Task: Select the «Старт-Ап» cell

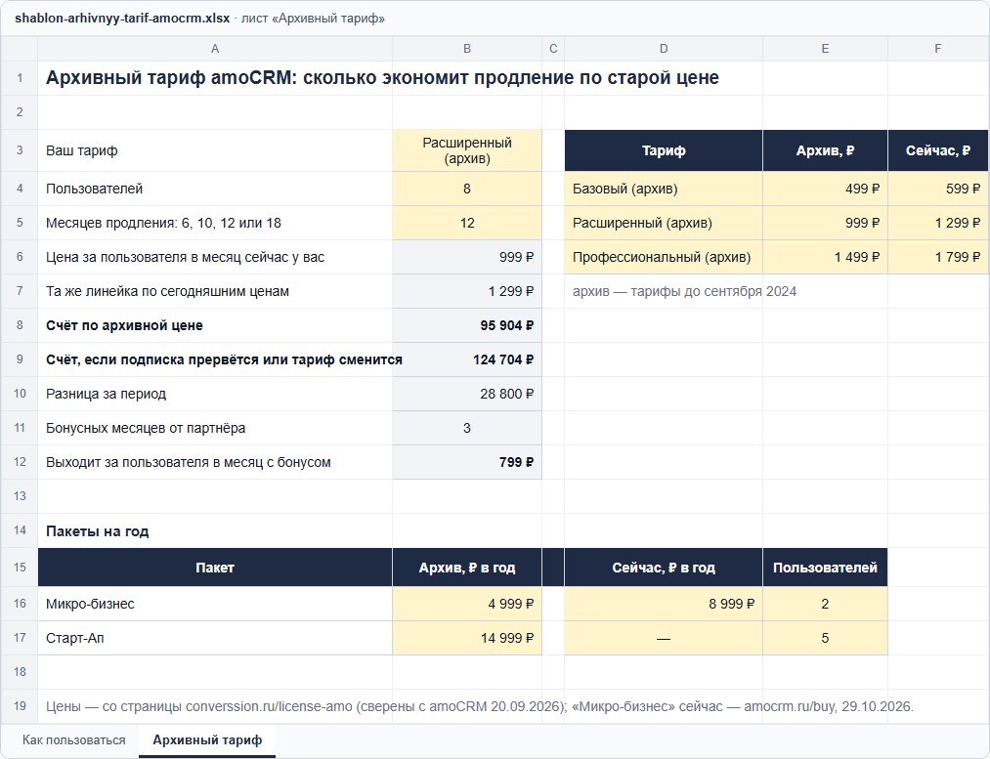Action: (215, 638)
